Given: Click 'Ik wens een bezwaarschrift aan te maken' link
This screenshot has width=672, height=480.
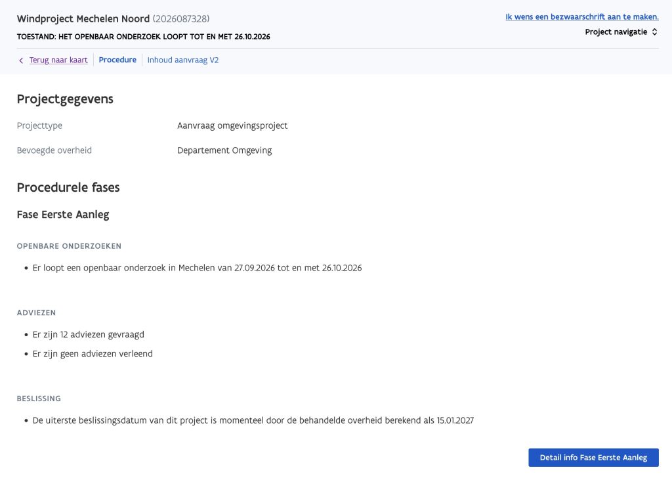Looking at the screenshot, I should click(x=582, y=16).
